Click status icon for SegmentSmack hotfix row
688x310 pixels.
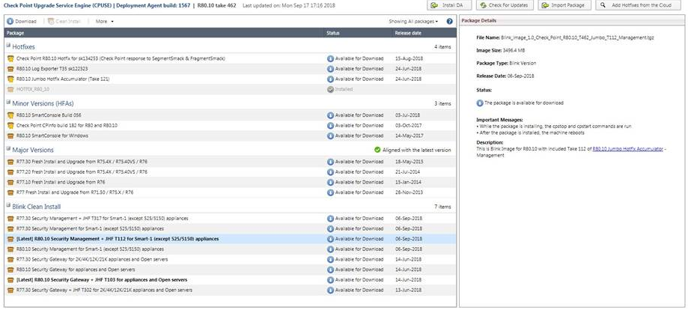point(330,58)
